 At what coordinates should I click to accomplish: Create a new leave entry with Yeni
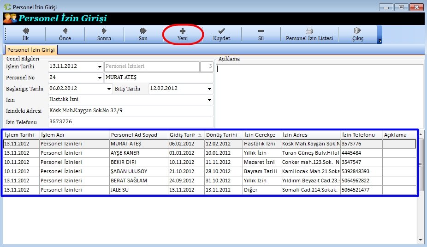(183, 35)
